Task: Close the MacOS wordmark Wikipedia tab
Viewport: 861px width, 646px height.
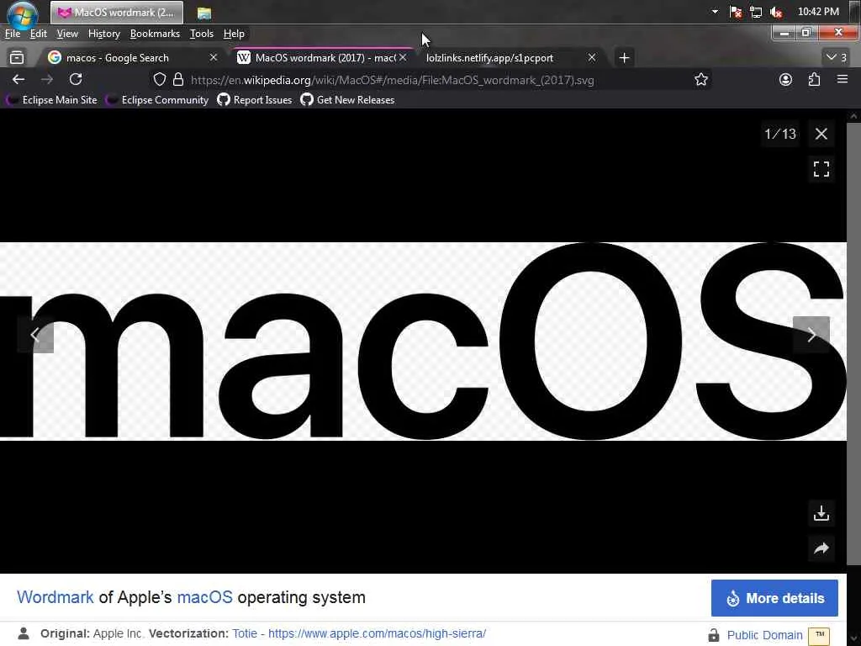Action: 403,57
